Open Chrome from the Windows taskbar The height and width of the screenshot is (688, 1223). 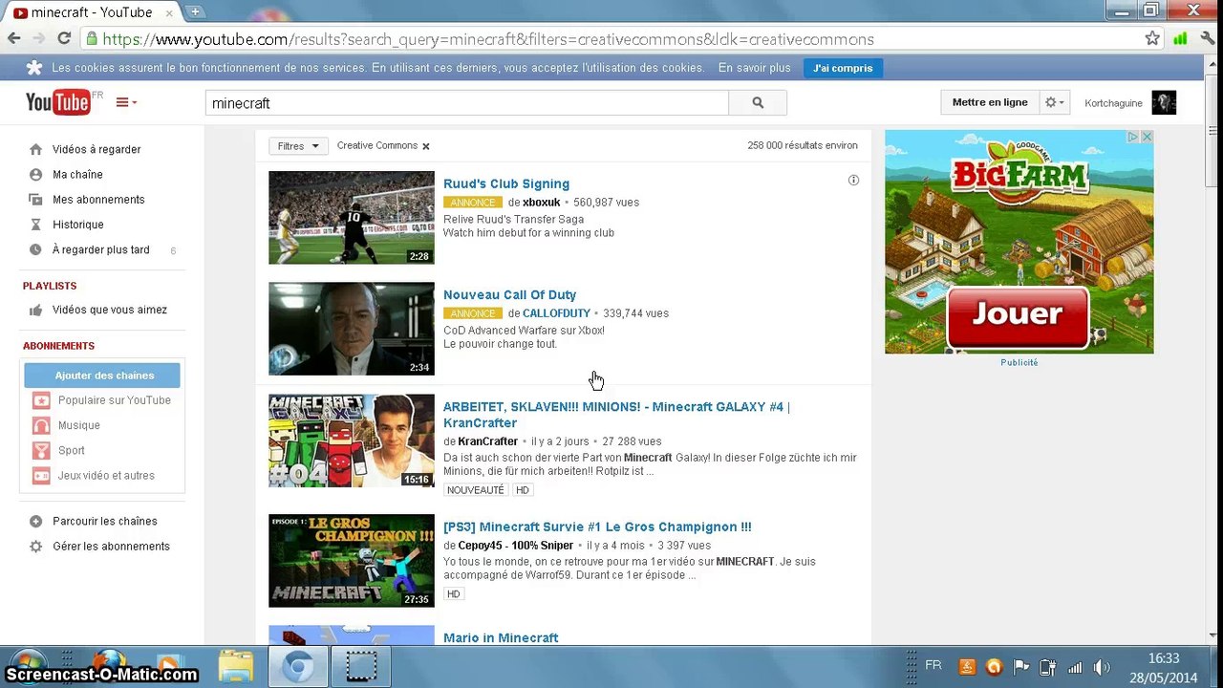click(x=297, y=666)
